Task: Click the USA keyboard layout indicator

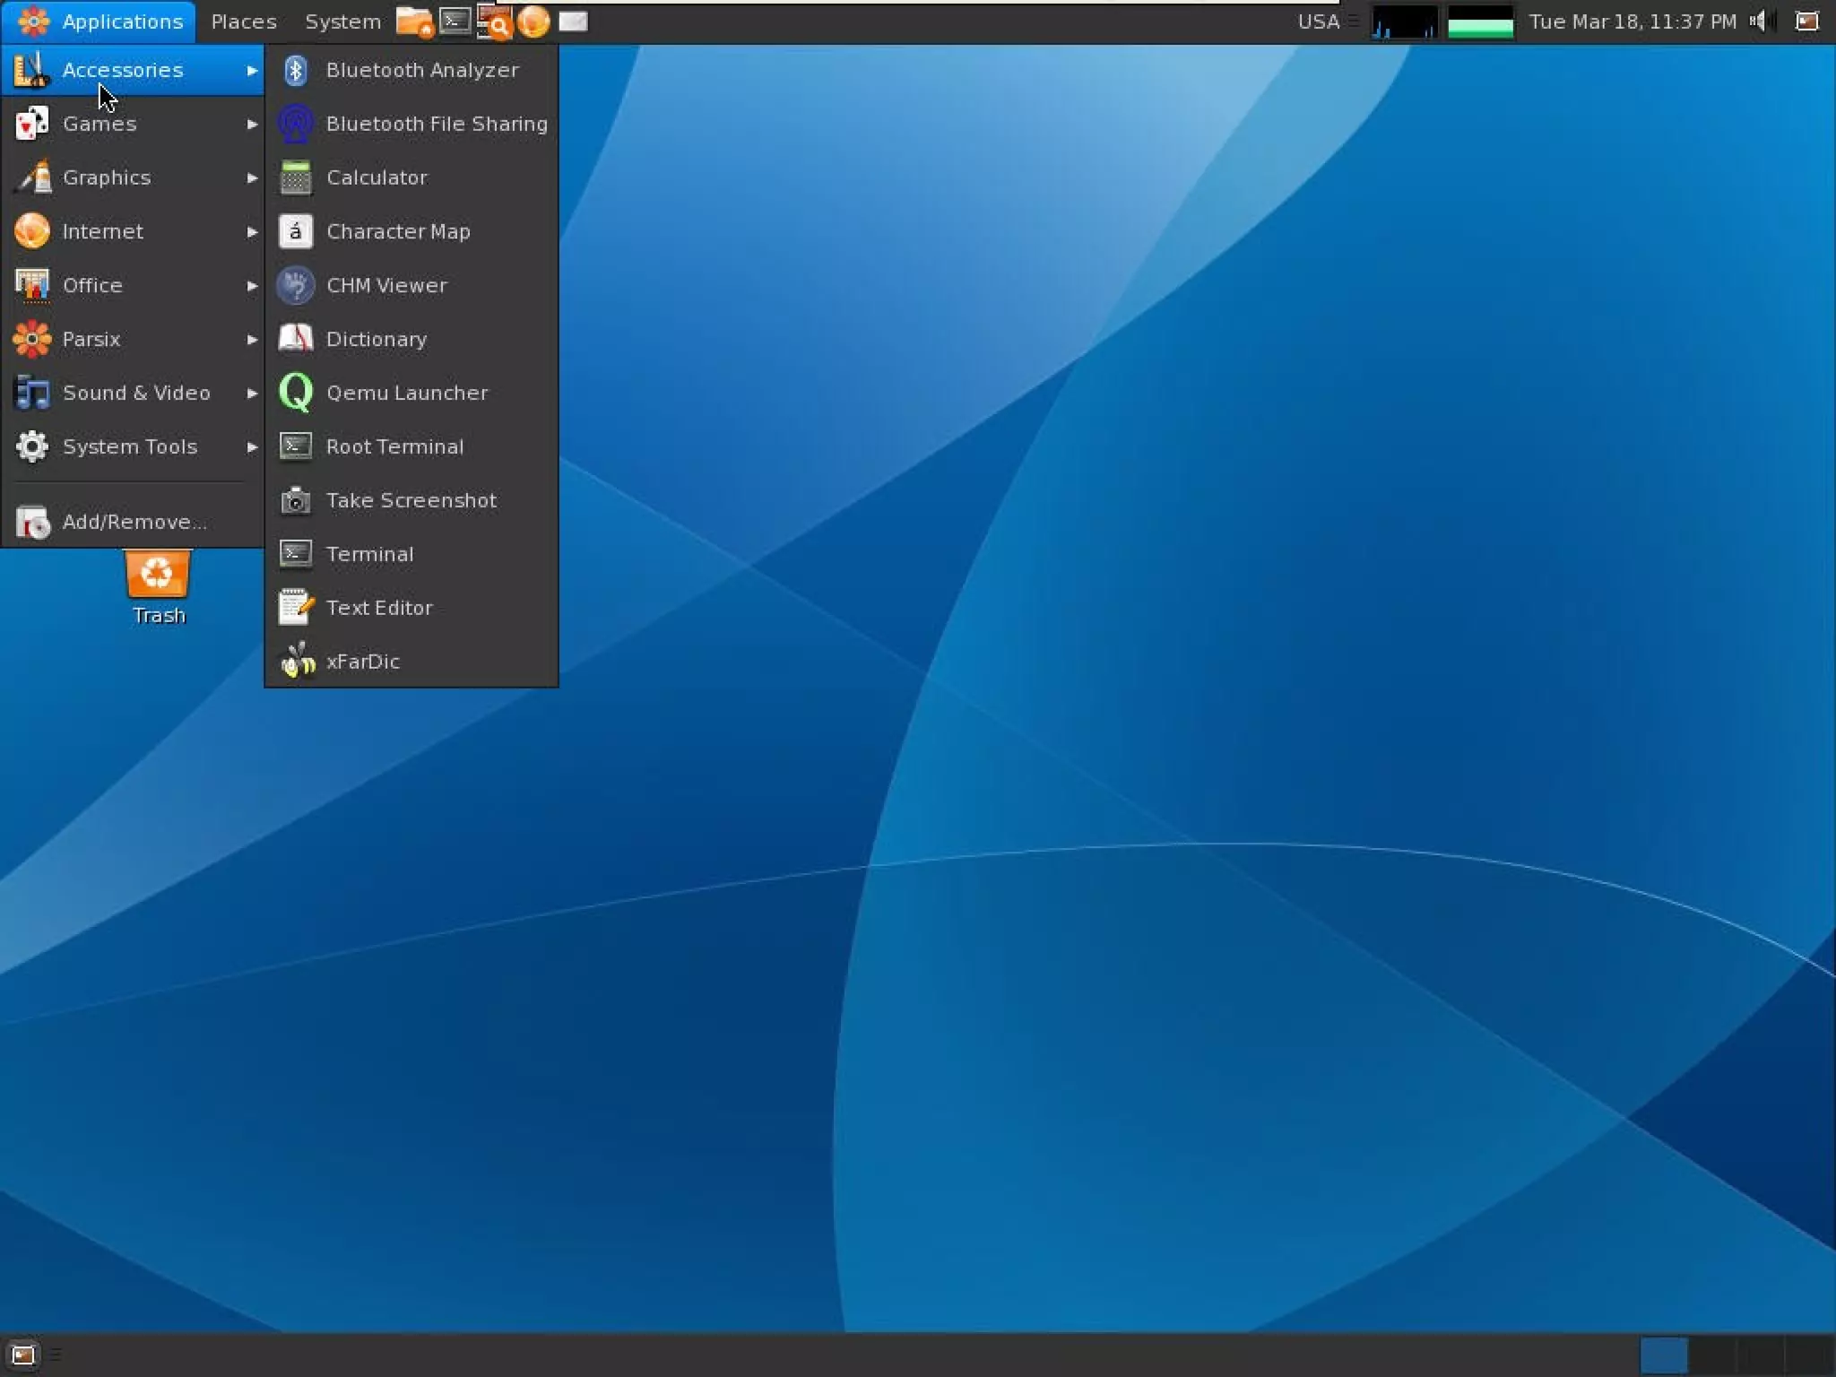Action: (1318, 22)
